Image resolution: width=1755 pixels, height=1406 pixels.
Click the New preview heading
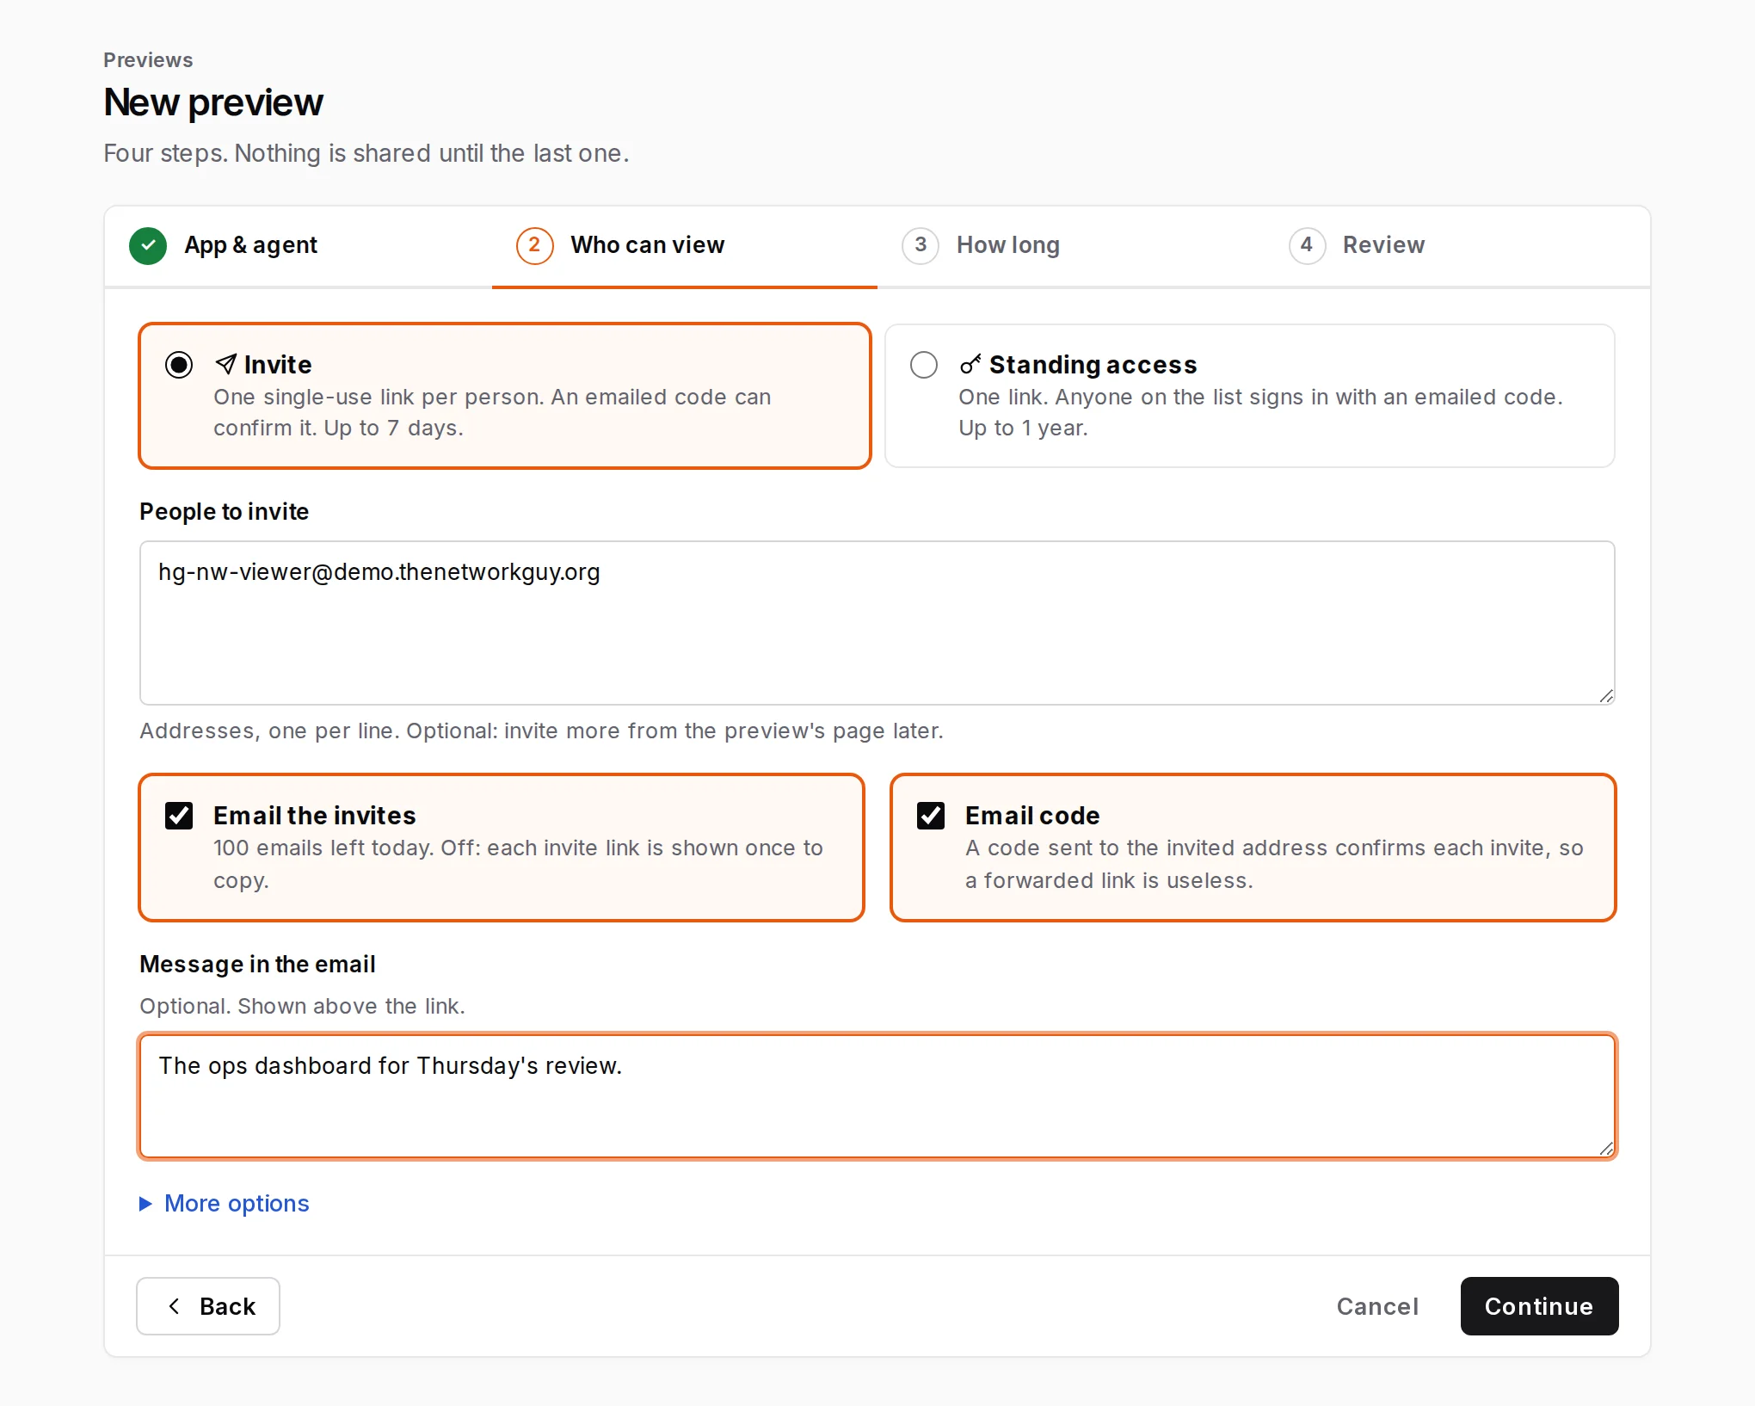(x=213, y=102)
